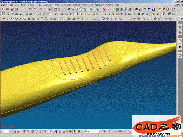Open the Preferences menu
The height and width of the screenshot is (137, 183).
[87, 5]
